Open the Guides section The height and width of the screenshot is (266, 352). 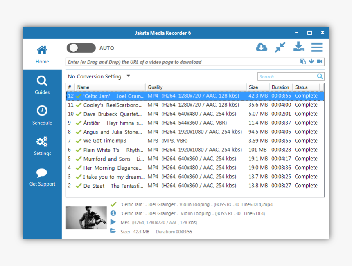click(x=42, y=85)
